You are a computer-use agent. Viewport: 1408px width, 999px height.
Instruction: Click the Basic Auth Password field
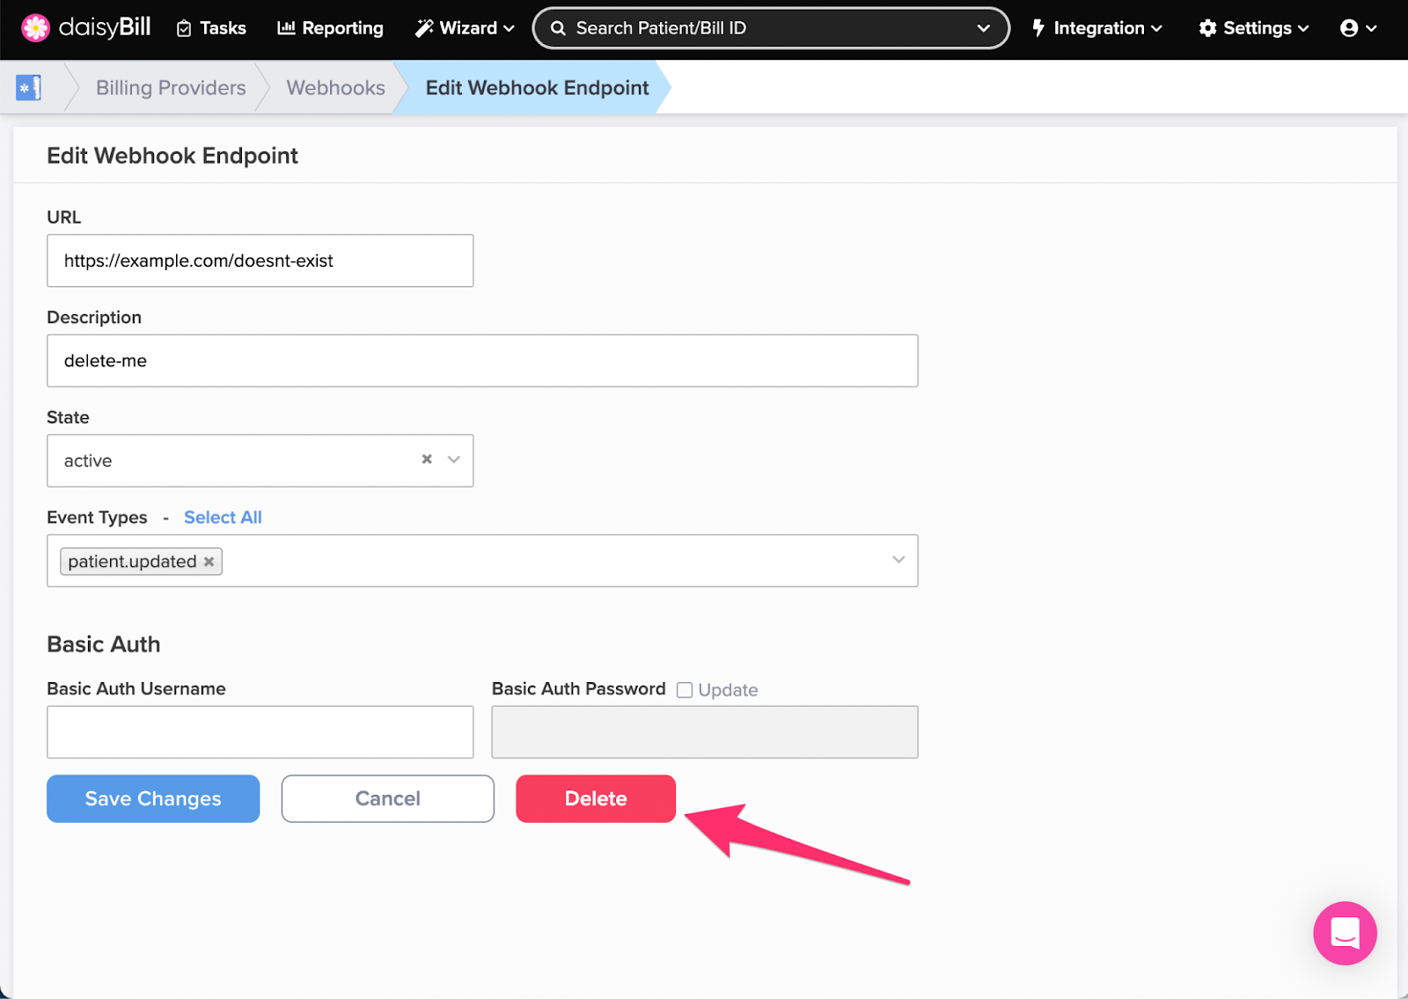(x=705, y=732)
